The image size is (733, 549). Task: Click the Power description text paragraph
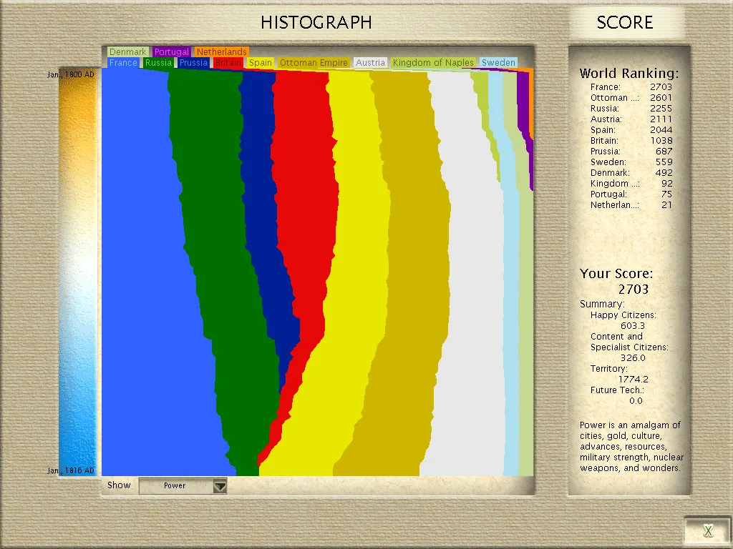coord(631,447)
